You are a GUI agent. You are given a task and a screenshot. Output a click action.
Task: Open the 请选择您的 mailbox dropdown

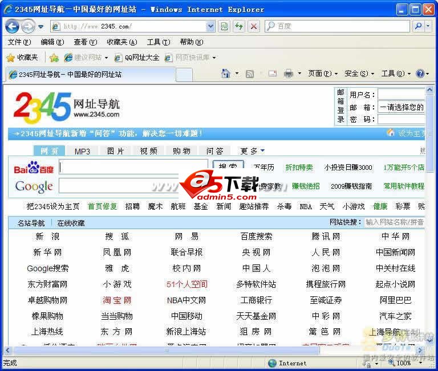(x=401, y=107)
